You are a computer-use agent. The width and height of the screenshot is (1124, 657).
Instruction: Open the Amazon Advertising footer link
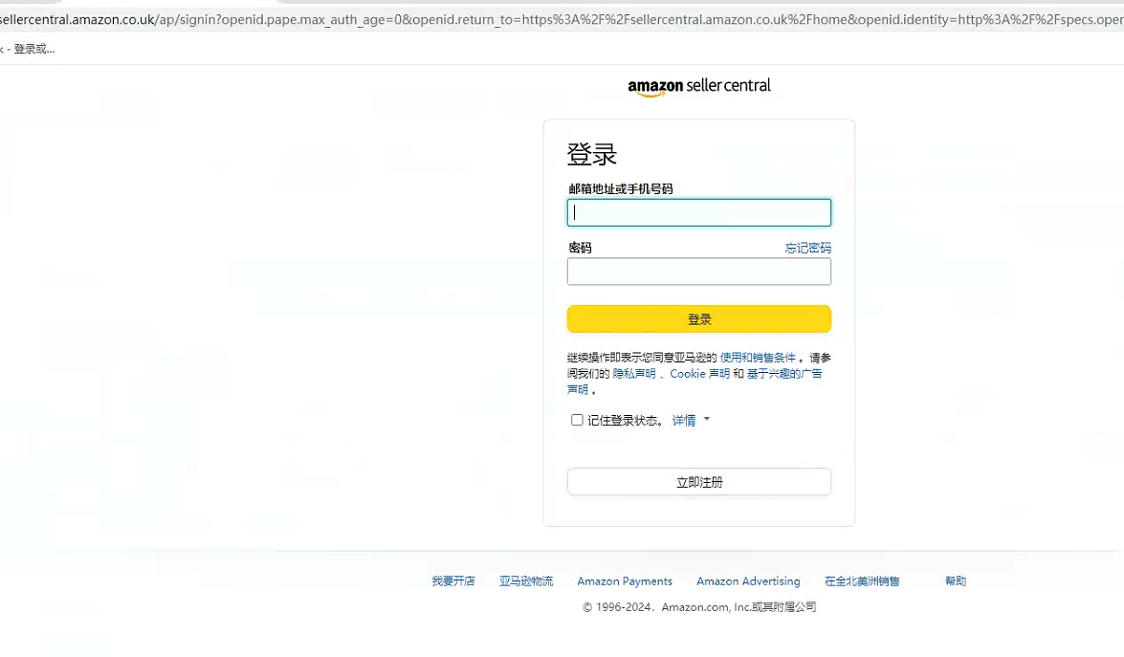tap(748, 581)
